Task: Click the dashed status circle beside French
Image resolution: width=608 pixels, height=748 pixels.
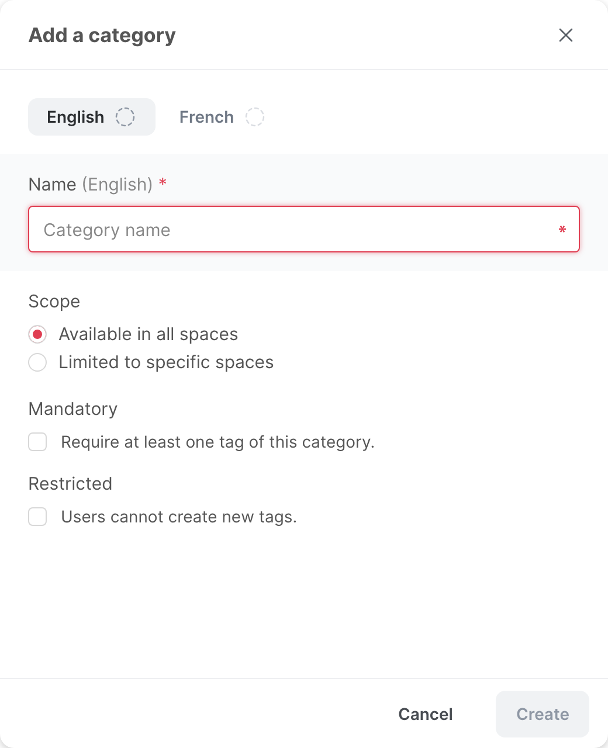Action: click(x=254, y=117)
